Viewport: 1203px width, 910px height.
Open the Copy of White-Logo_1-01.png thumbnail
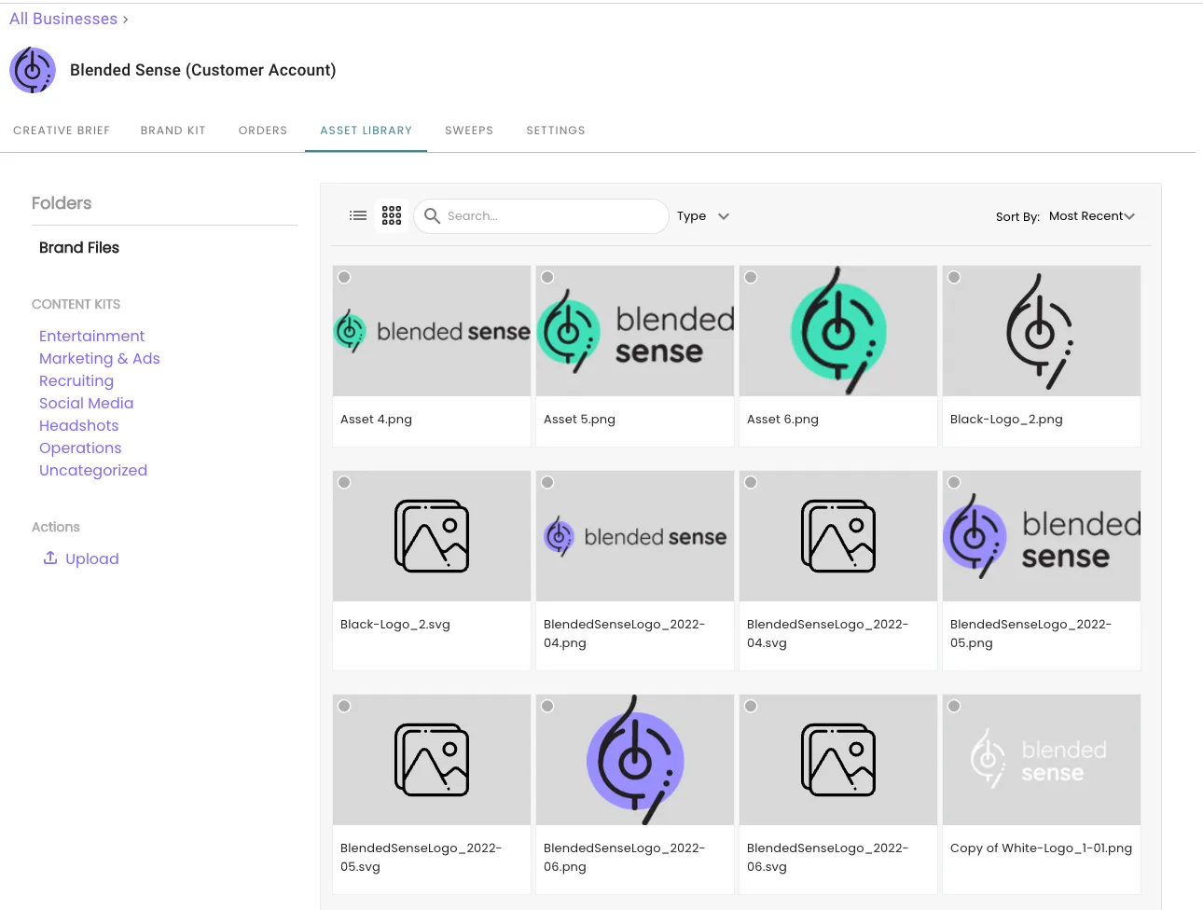click(1042, 760)
